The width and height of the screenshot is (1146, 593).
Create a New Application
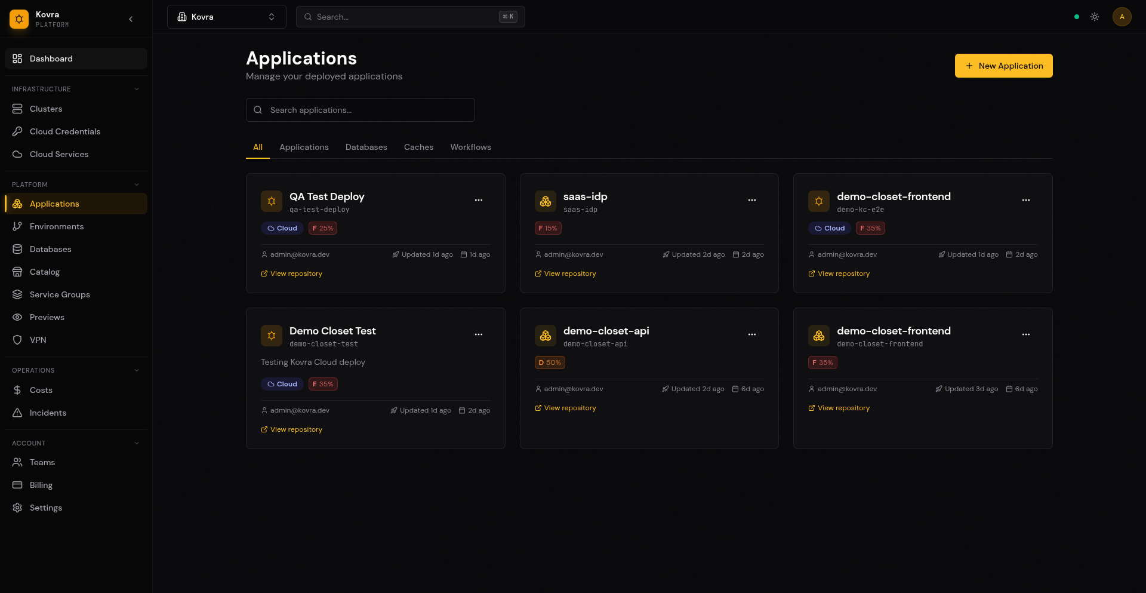tap(1004, 66)
